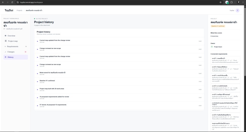This screenshot has width=246, height=132.
Task: Click the Overview icon in the sidebar
Action: pos(5,36)
